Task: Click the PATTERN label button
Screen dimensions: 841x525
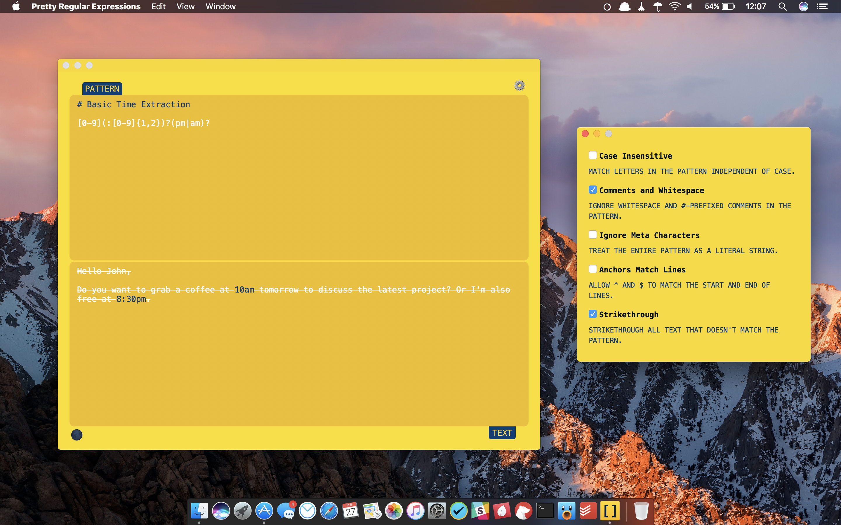Action: (x=102, y=89)
